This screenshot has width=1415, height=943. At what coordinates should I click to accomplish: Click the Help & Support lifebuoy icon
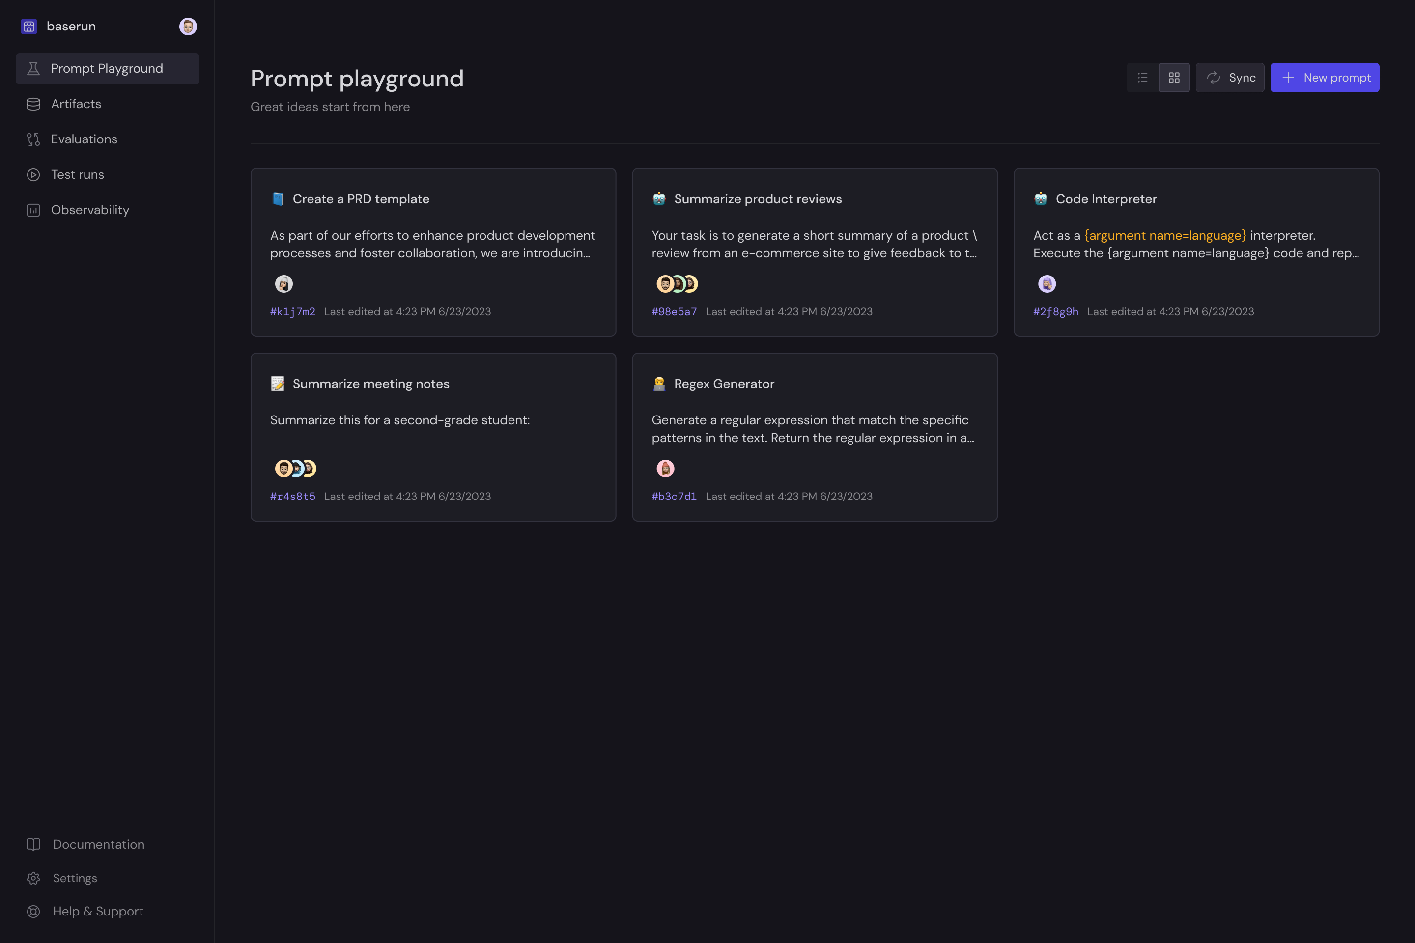(34, 911)
